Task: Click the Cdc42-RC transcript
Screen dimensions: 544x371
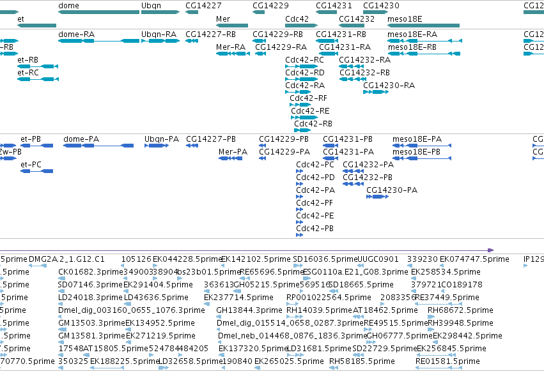Action: click(x=302, y=66)
